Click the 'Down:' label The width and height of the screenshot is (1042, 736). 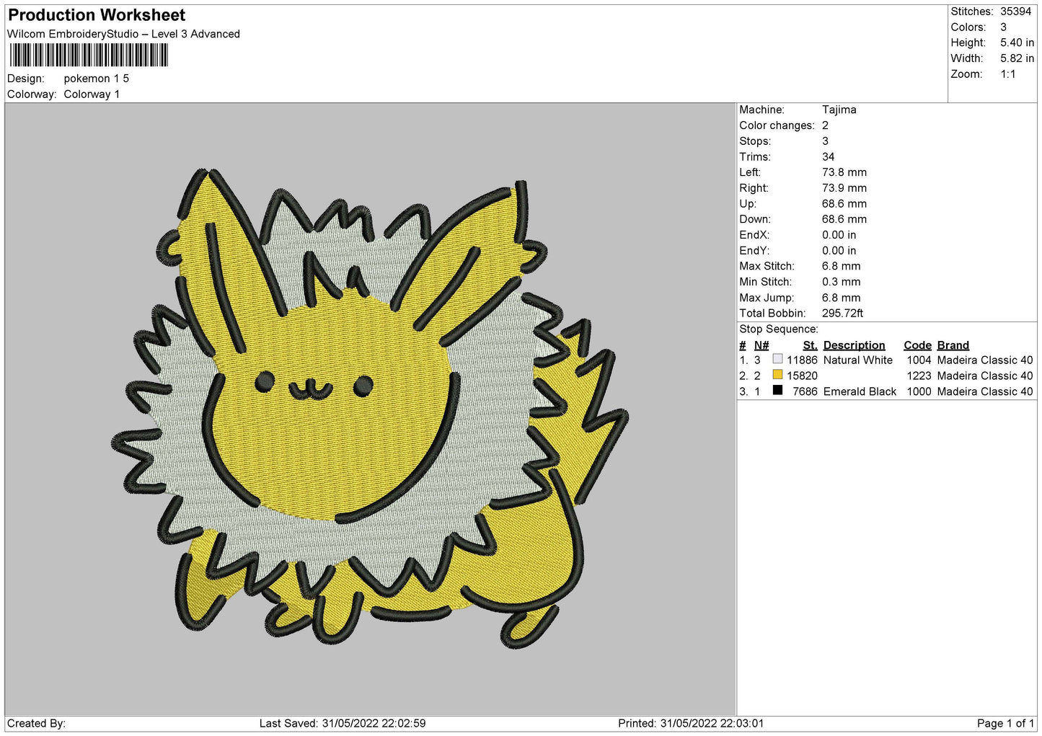point(754,219)
